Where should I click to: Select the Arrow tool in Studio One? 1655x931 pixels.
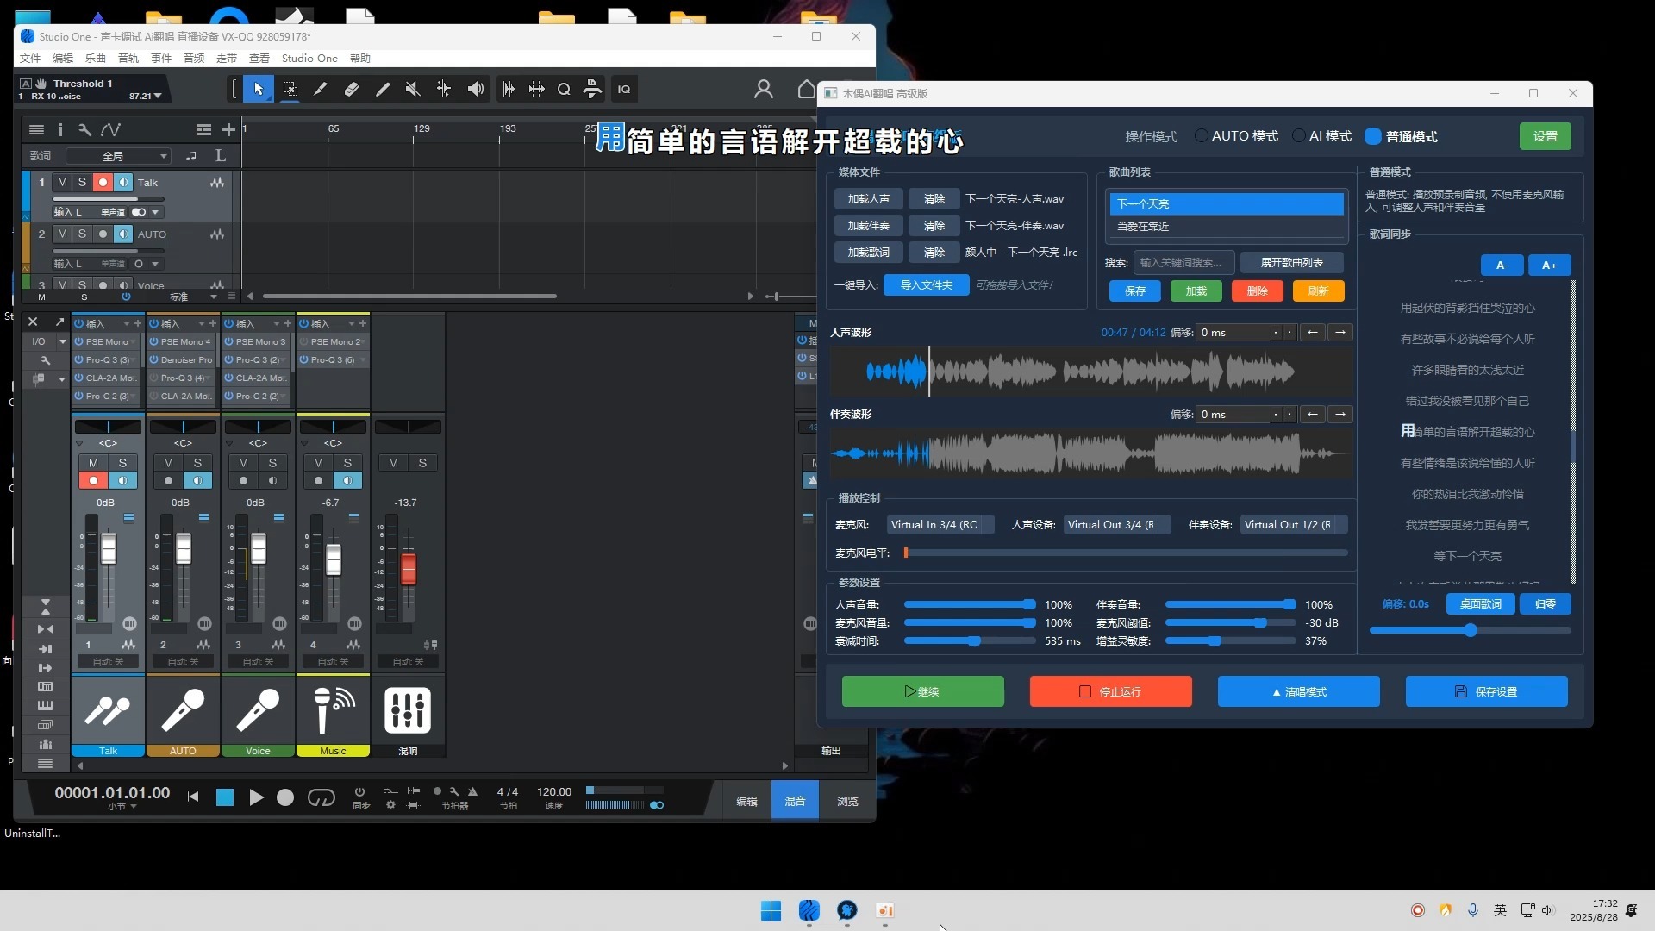click(259, 89)
